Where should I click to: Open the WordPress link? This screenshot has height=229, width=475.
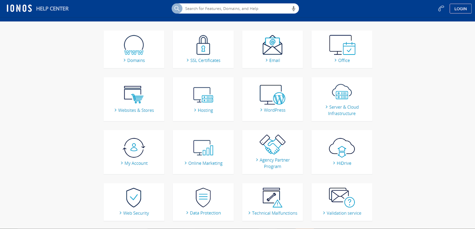[273, 110]
